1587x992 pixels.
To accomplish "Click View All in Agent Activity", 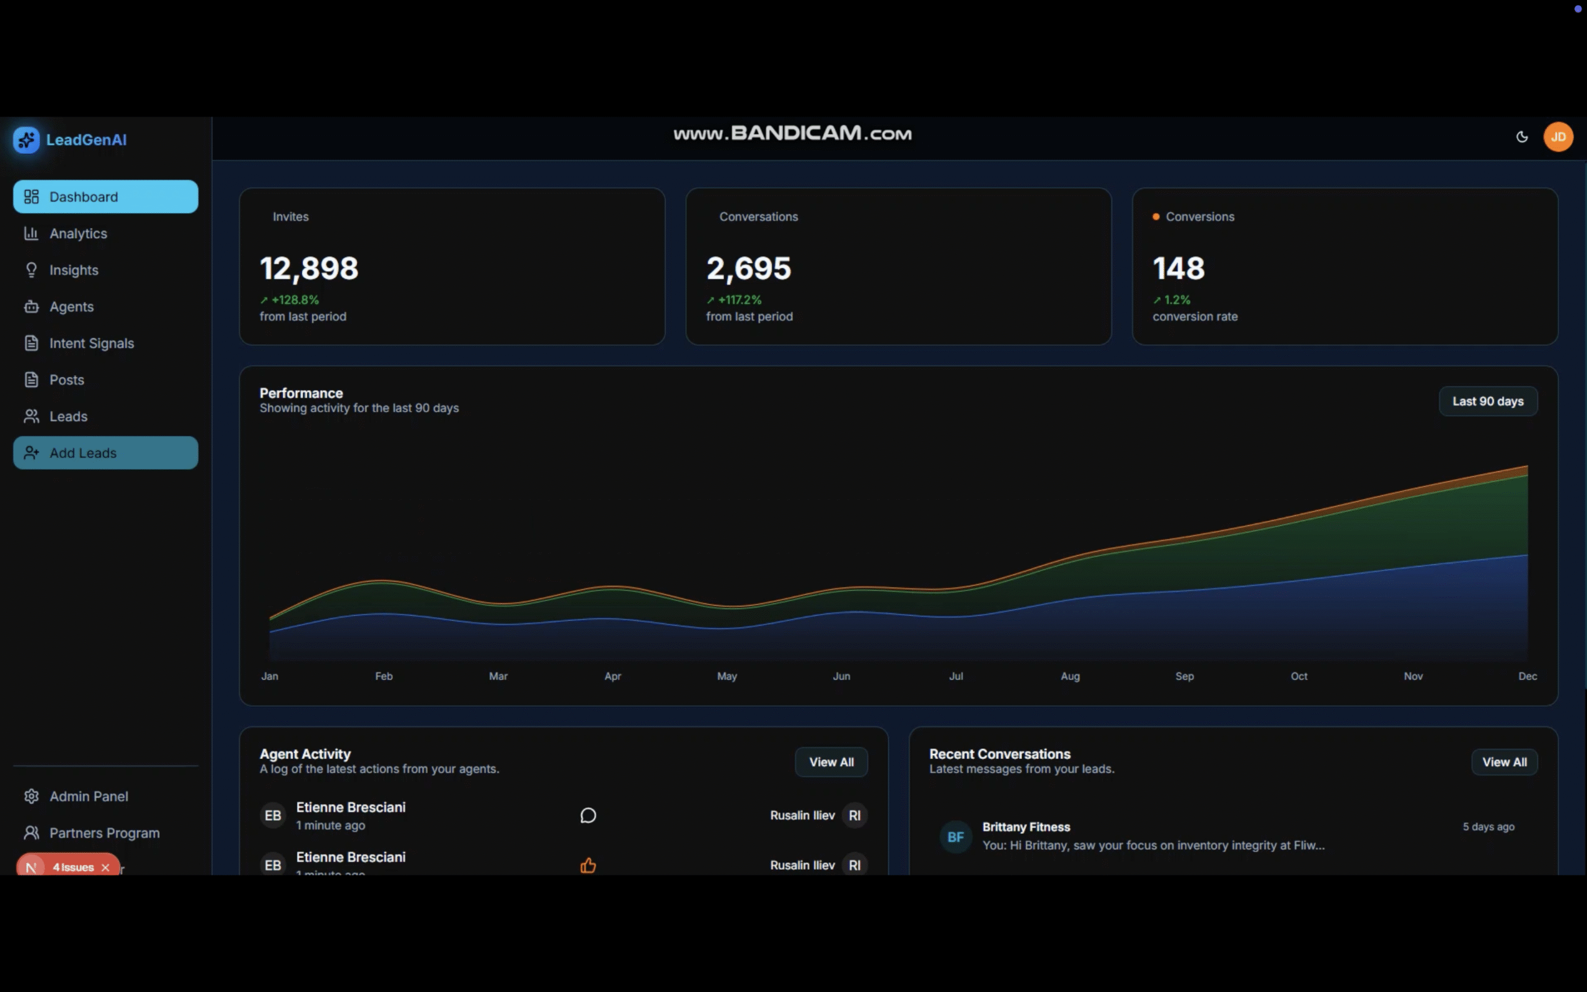I will click(x=831, y=763).
